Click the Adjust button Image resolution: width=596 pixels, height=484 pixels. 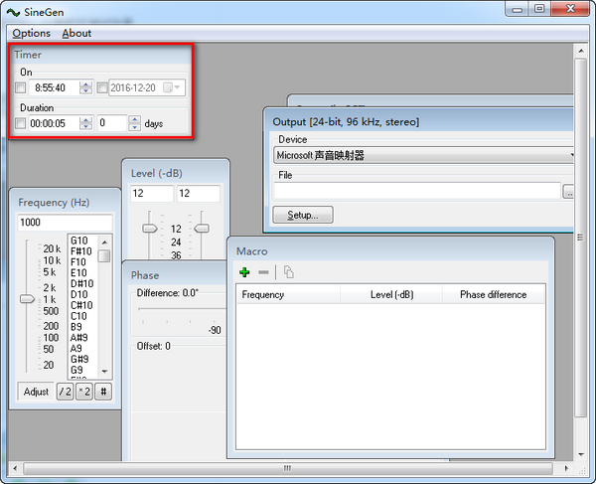pos(36,392)
